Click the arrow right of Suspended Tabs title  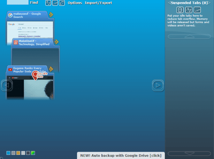pos(211,3)
